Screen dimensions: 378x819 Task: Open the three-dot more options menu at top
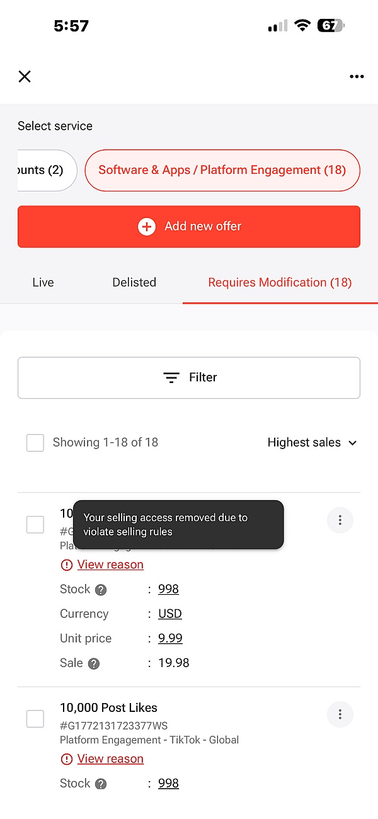[357, 77]
